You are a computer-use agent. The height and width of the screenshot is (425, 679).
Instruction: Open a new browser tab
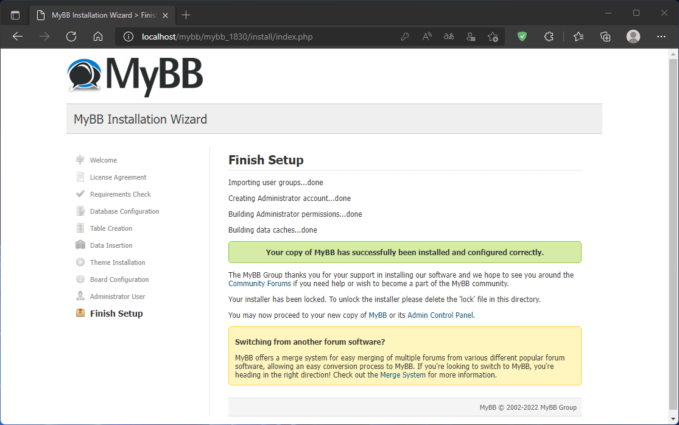[186, 15]
